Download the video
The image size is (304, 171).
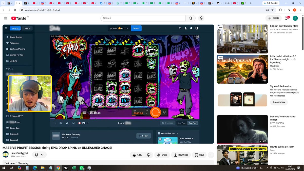(181, 155)
